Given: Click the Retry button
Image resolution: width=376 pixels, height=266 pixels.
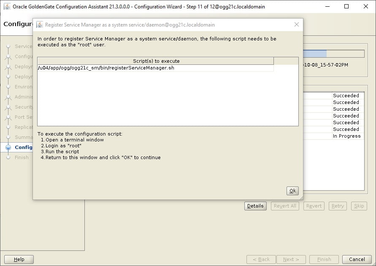Looking at the screenshot, I should pos(338,206).
